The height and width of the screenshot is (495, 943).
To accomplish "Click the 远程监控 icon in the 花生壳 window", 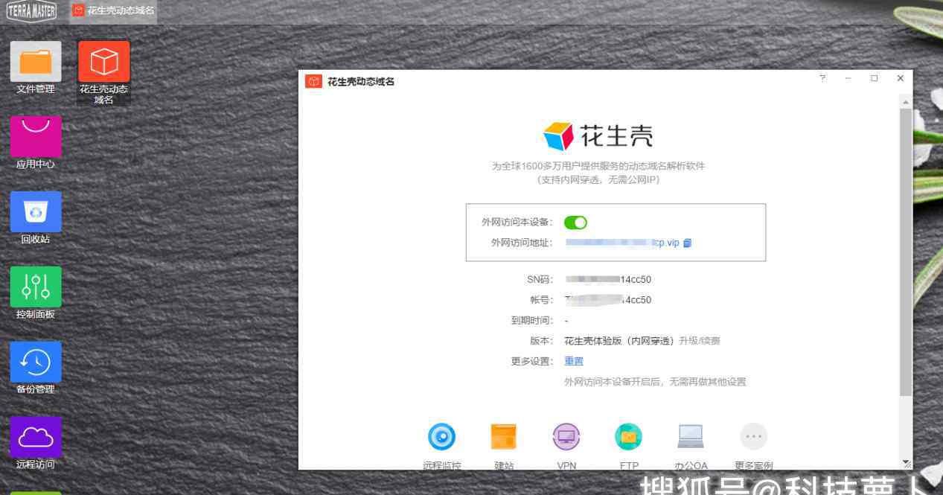I will coord(441,437).
